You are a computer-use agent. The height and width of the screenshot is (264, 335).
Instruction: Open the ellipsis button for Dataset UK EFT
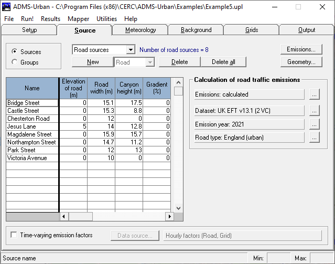(314, 111)
